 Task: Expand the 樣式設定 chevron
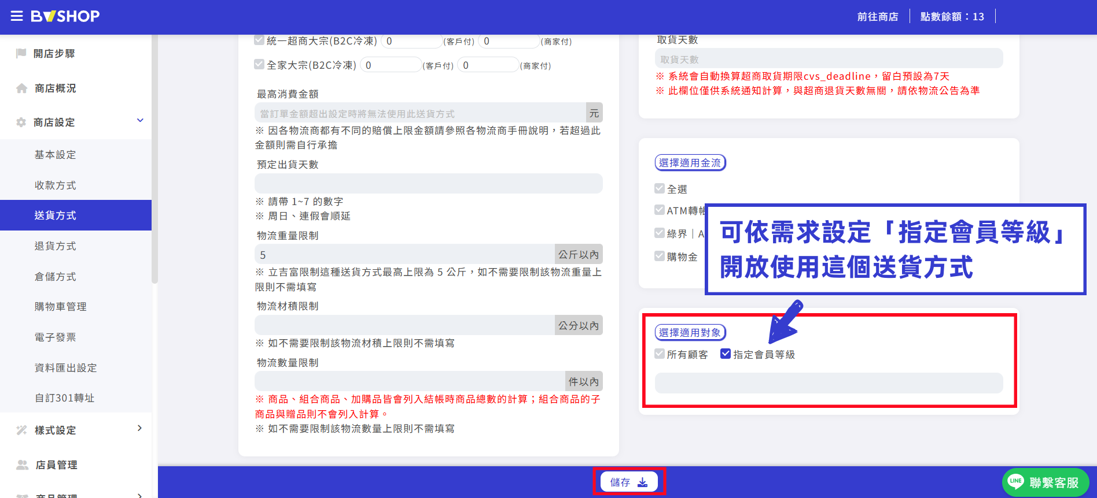139,428
